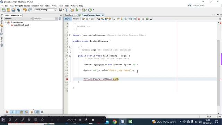Toggle Highlight Search in editor toolbar
222x125 pixels.
coord(110,19)
